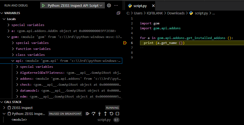Click the Step Into debug icon

99,114
